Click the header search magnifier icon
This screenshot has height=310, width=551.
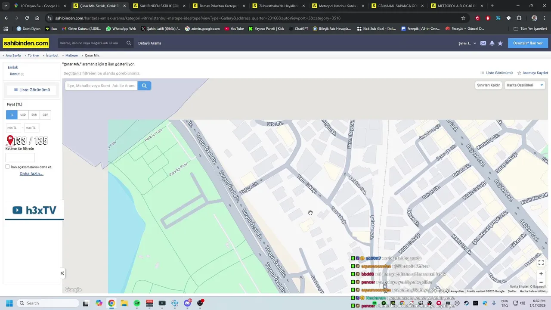129,43
